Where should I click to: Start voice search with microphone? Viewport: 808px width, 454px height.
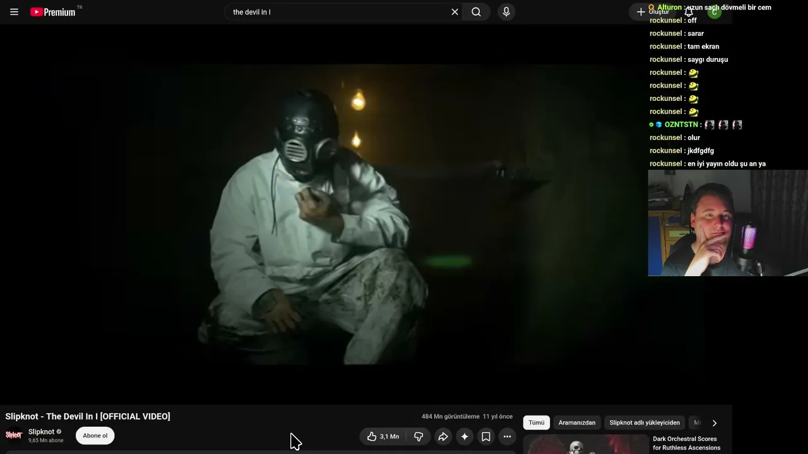click(506, 12)
